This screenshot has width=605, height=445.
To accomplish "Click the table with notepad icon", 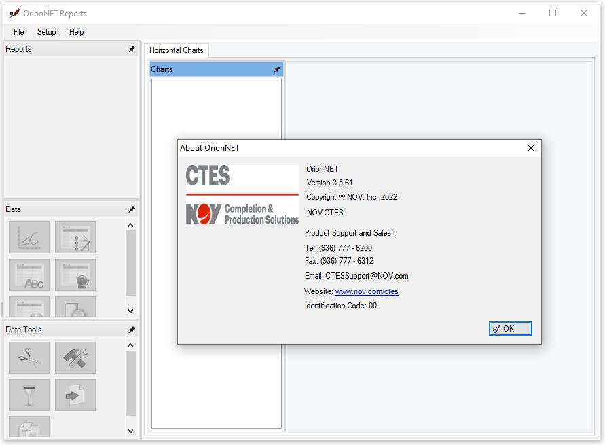I will pos(75,238).
